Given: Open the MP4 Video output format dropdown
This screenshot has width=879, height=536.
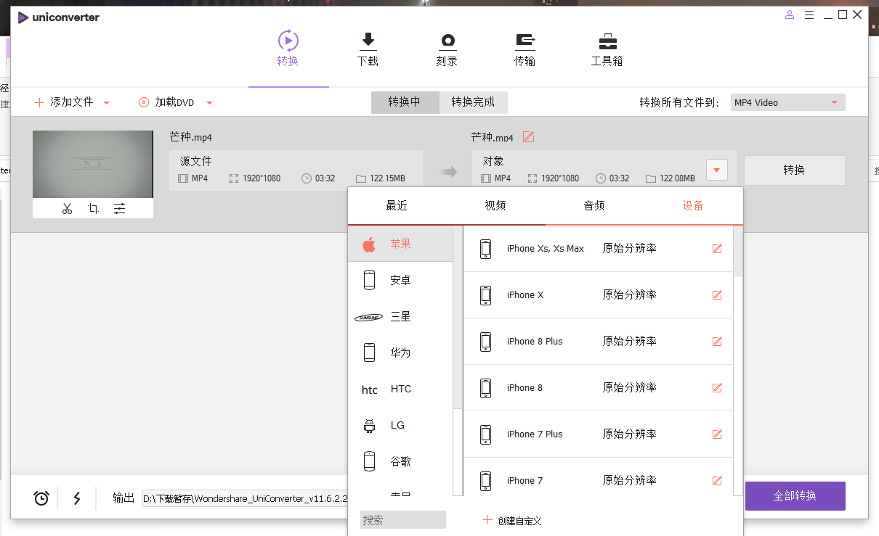Looking at the screenshot, I should [788, 102].
